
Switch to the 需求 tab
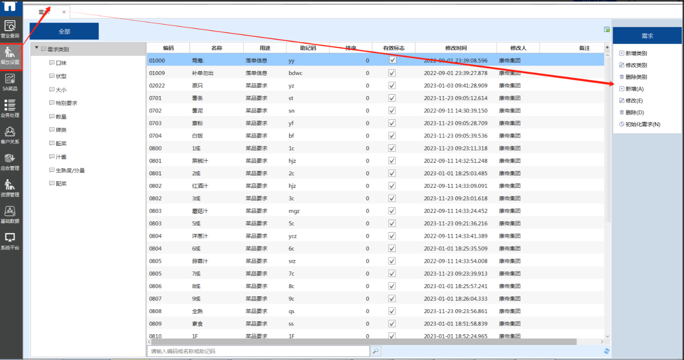pos(44,12)
